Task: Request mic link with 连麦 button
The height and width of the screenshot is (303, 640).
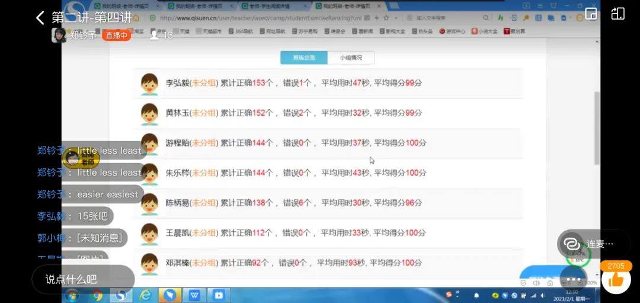Action: [593, 244]
